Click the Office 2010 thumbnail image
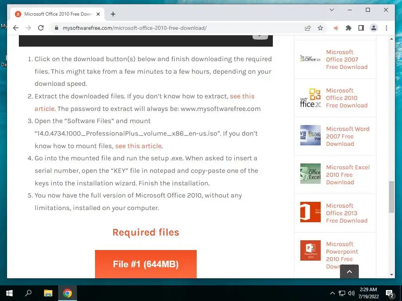The height and width of the screenshot is (301, 402). click(311, 98)
